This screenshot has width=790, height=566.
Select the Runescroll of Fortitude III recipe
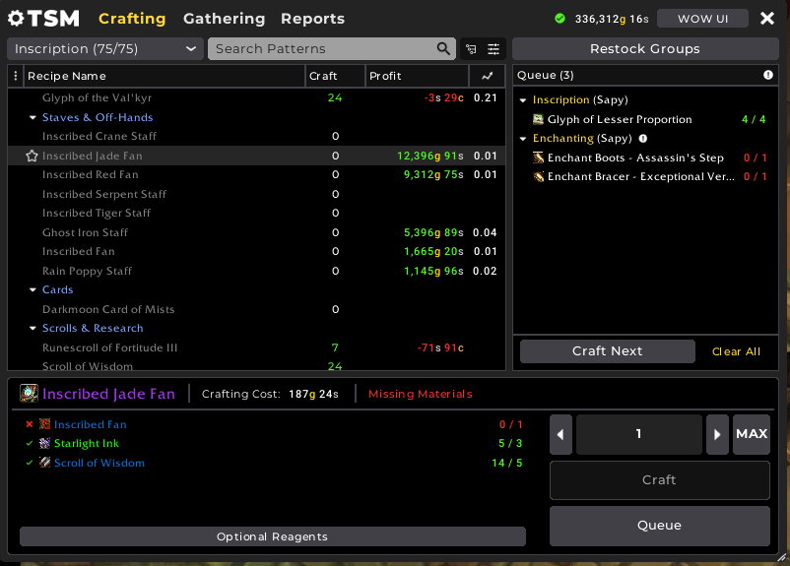tap(256, 347)
